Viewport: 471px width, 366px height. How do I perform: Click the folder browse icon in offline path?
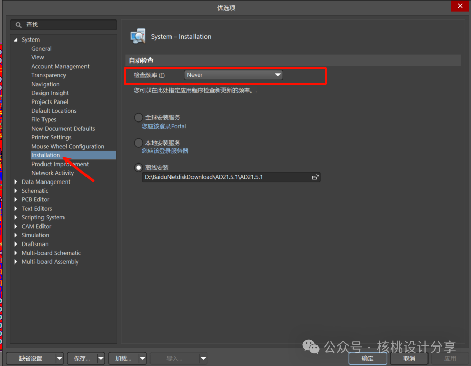pos(315,177)
